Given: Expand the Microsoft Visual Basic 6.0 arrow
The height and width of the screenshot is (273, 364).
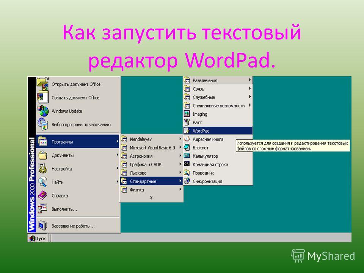Looking at the screenshot, I should click(x=180, y=147).
